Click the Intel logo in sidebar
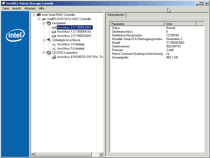The width and height of the screenshot is (210, 158). [x=15, y=35]
